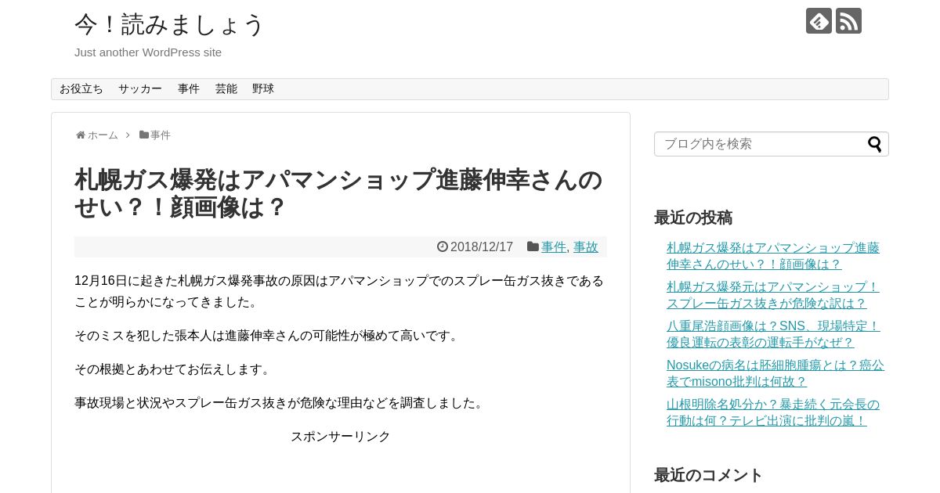Open the RSS feed icon
This screenshot has height=493, width=940.
(848, 20)
